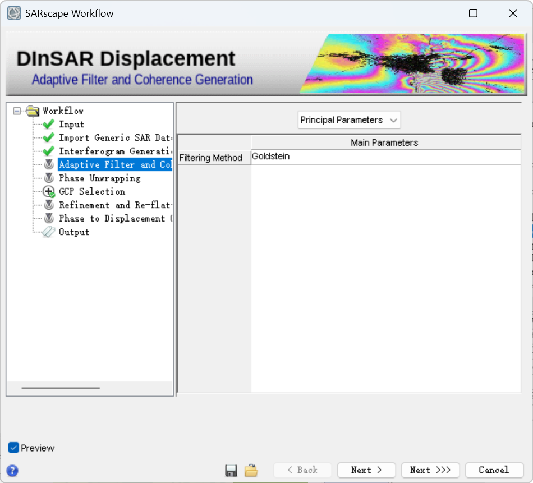Click the Workflow folder icon
Screen dimensions: 533x483
(33, 111)
